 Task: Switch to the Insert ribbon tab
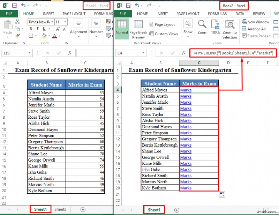(48, 14)
